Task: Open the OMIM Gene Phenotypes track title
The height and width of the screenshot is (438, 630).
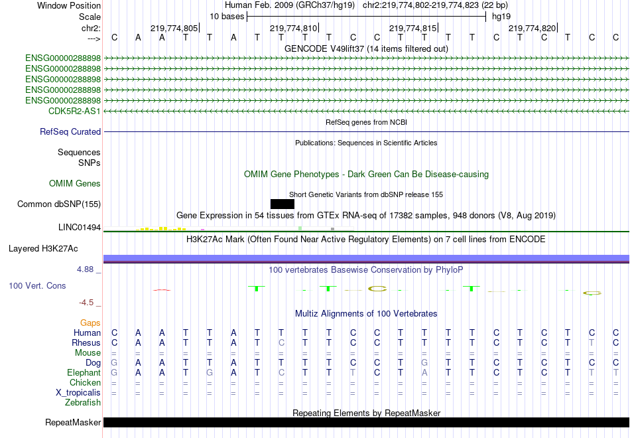Action: tap(366, 174)
